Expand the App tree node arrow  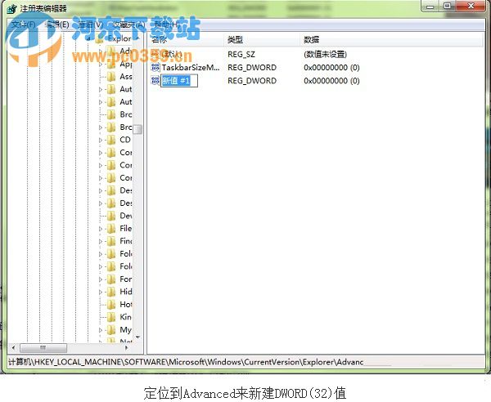coord(101,64)
